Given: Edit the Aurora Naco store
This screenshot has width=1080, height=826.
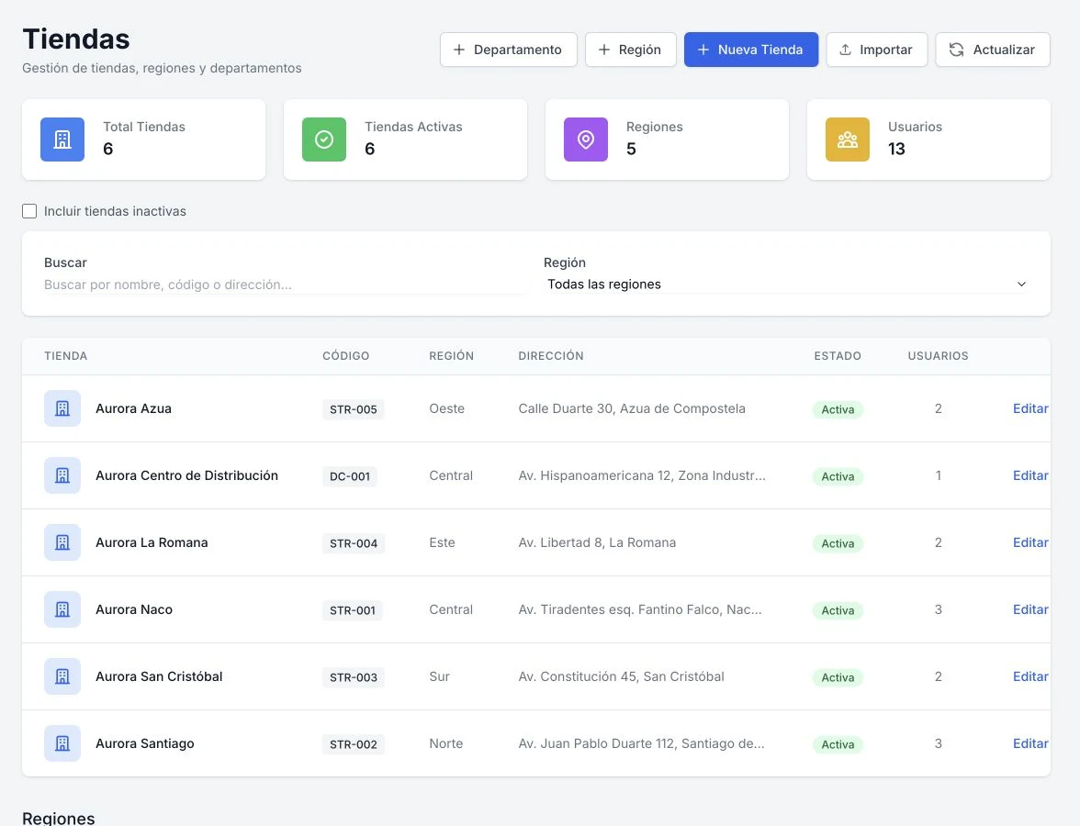Looking at the screenshot, I should coord(1030,609).
